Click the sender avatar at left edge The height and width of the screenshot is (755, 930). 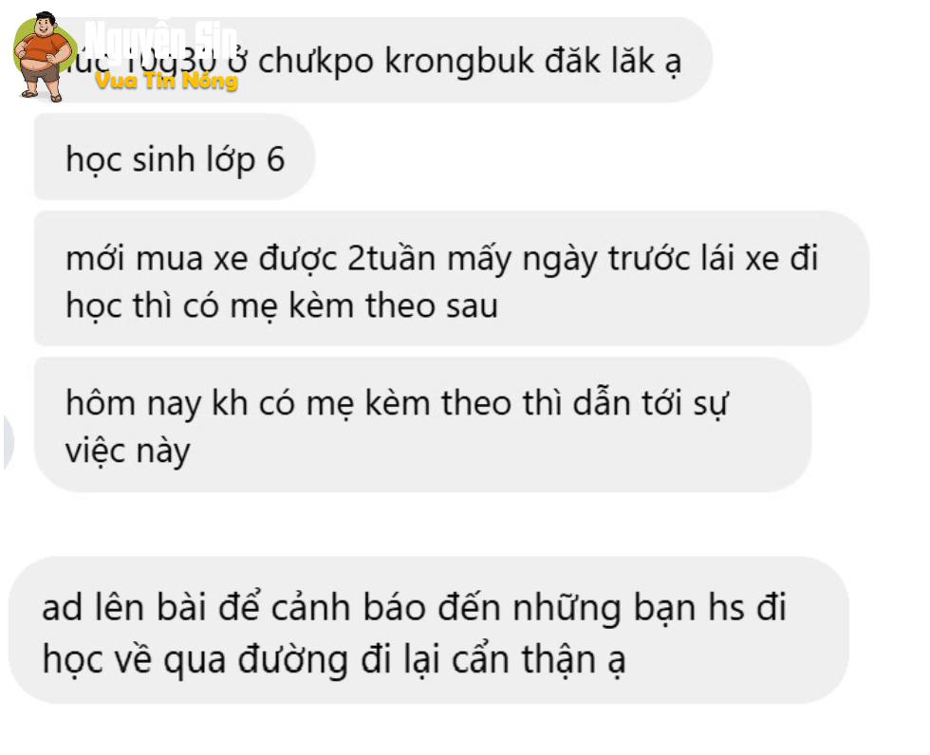click(x=8, y=441)
